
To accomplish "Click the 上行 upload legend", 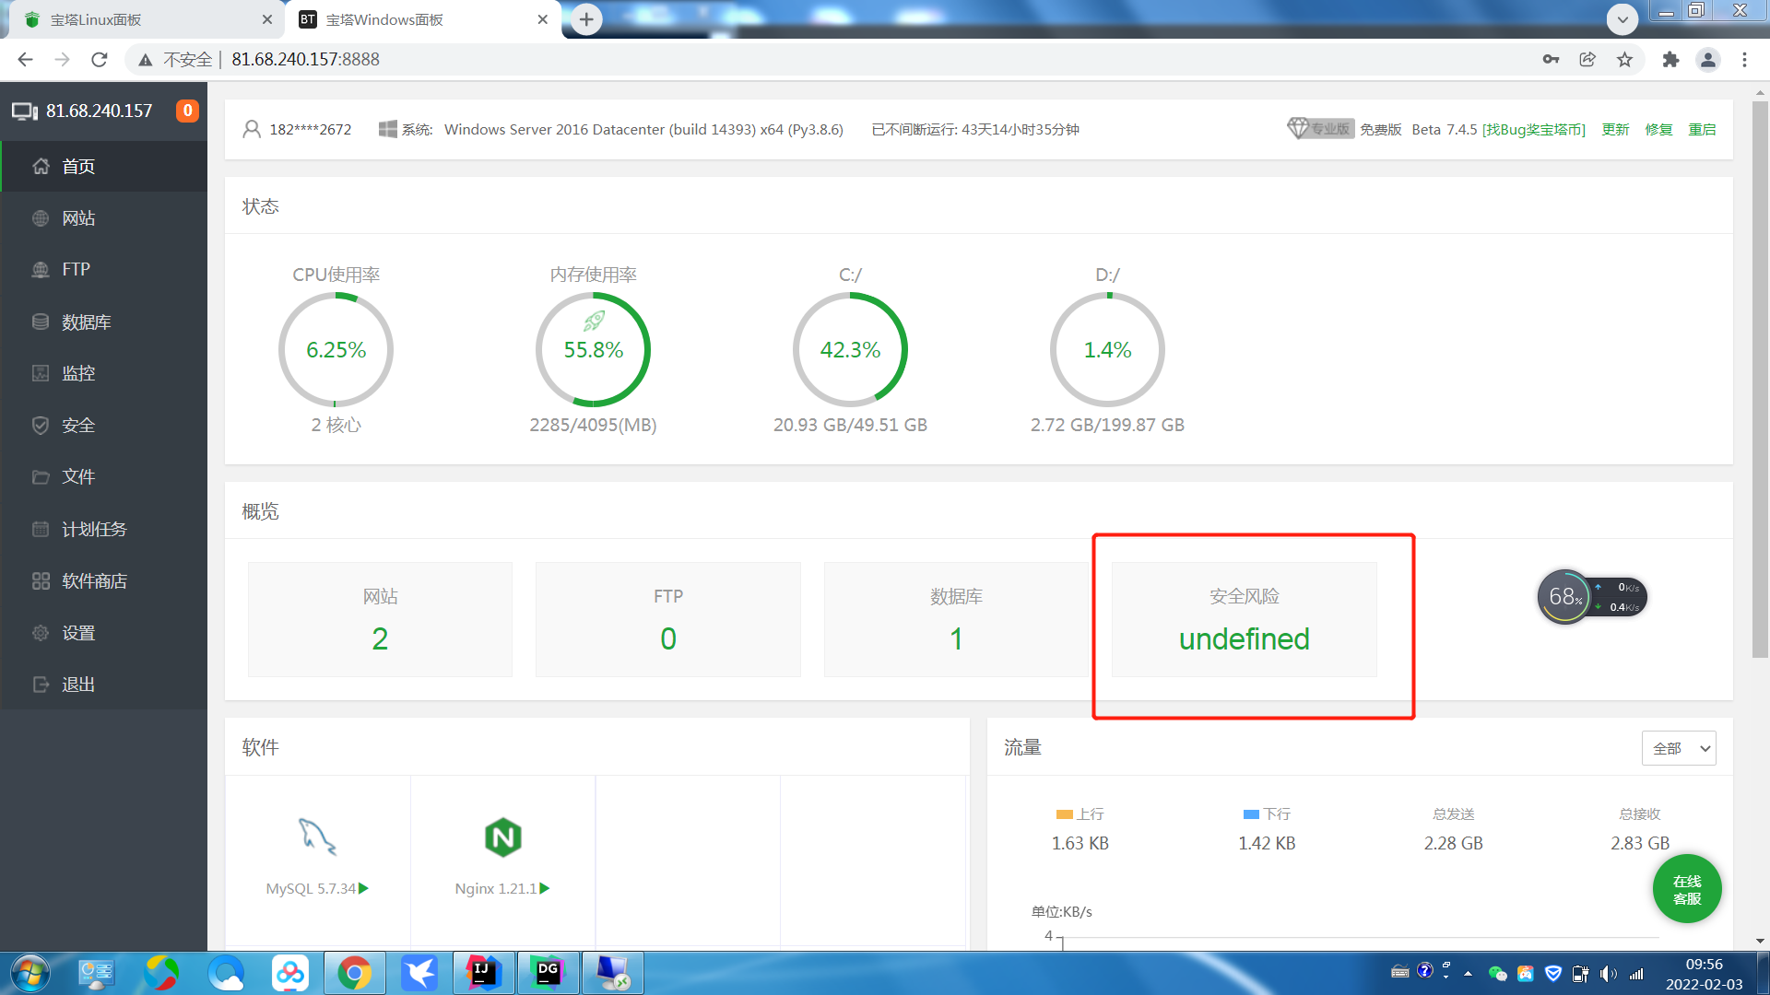I will (x=1080, y=814).
